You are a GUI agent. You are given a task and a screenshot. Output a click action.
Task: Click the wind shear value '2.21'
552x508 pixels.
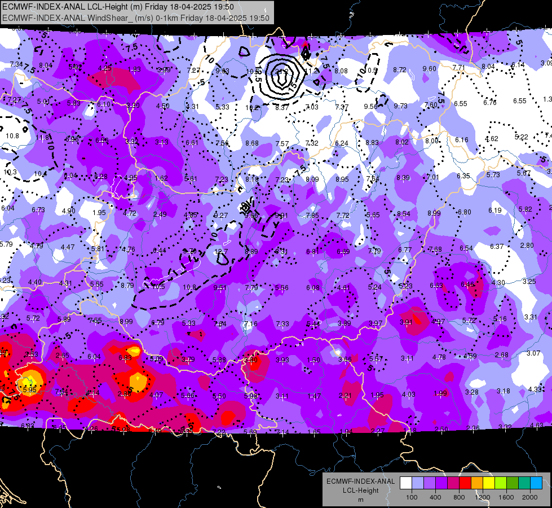click(345, 396)
